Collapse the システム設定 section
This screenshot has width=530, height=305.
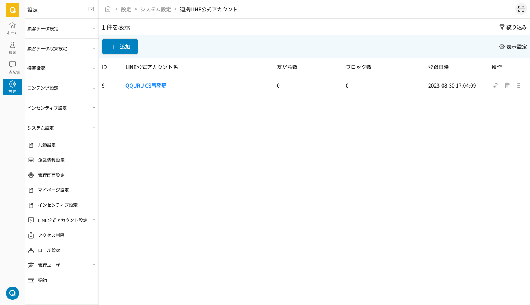point(61,128)
